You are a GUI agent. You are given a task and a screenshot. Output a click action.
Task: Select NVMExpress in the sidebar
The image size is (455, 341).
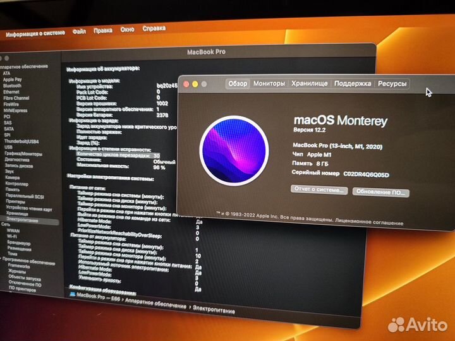(x=15, y=111)
